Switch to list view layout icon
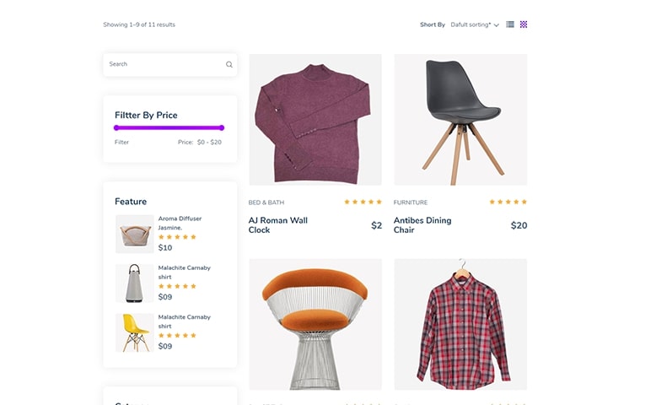 [510, 24]
